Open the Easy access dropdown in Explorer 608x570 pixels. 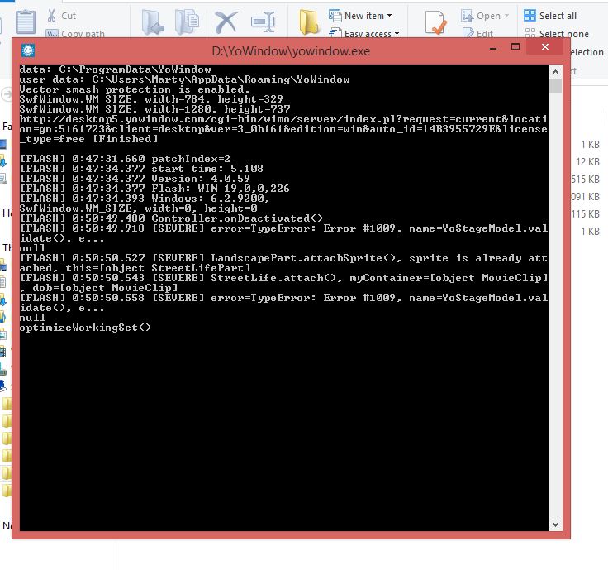364,34
